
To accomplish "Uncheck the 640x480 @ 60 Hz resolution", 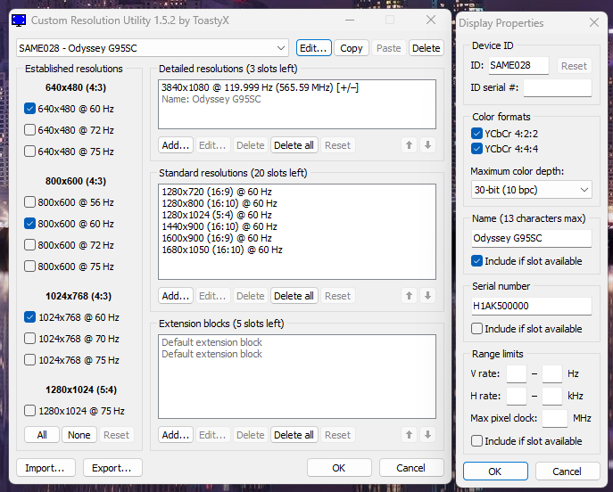I will click(x=30, y=109).
